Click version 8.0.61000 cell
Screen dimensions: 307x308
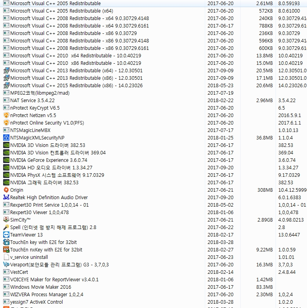pos(289,11)
